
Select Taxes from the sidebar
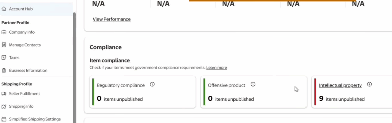[x=14, y=58]
